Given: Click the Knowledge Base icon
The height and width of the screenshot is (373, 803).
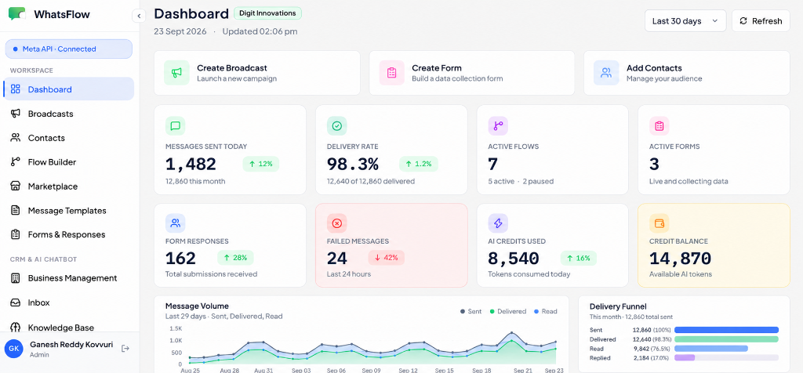Looking at the screenshot, I should (16, 327).
